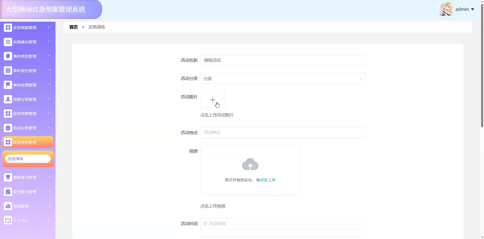
Task: Click the 事件报告管理 table icon
Action: (x=8, y=71)
